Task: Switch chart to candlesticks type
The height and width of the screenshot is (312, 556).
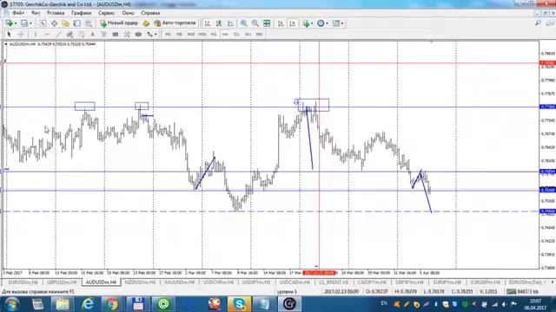Action: click(219, 23)
